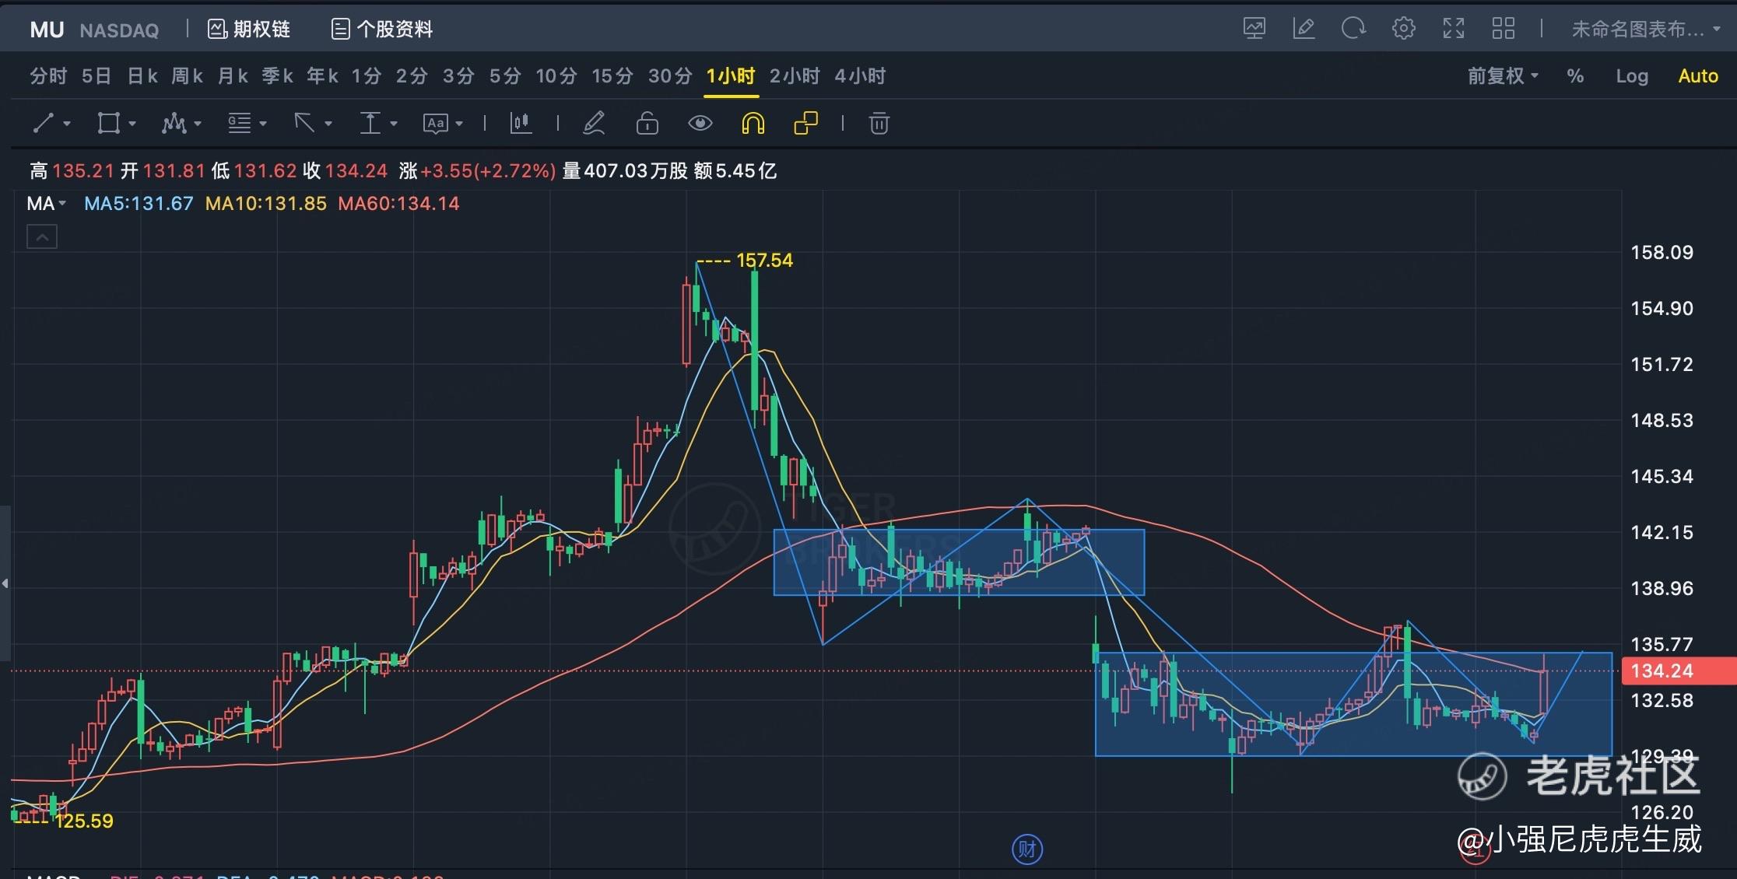Open the settings gear icon

pyautogui.click(x=1403, y=29)
